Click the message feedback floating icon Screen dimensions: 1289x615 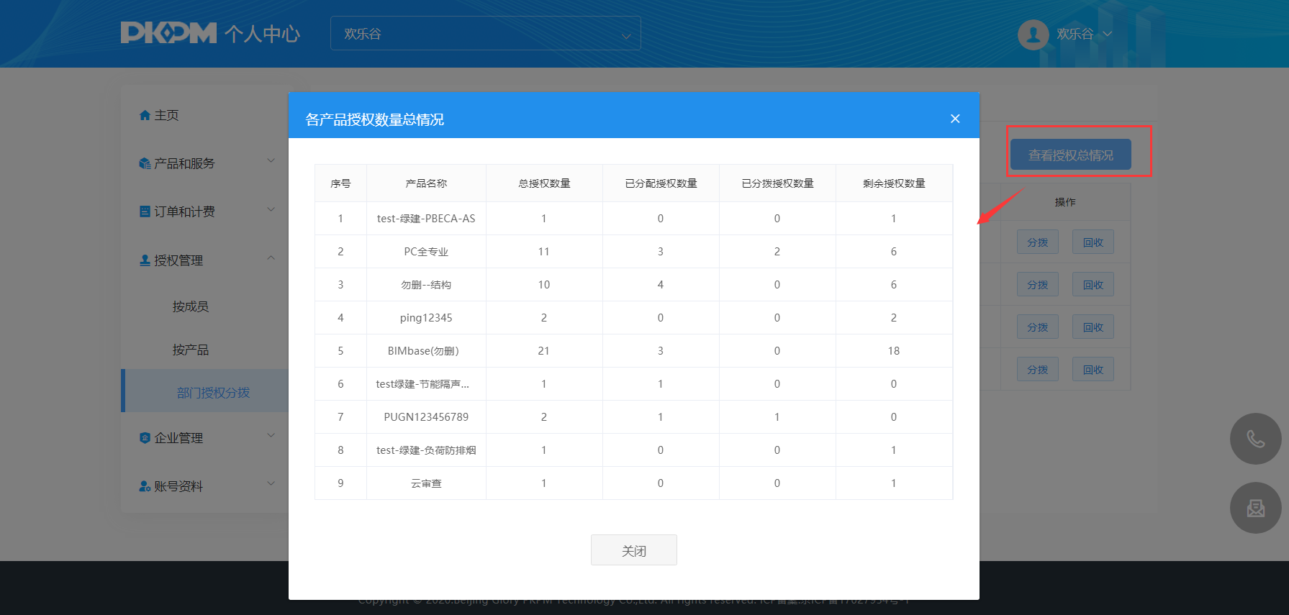pos(1255,508)
